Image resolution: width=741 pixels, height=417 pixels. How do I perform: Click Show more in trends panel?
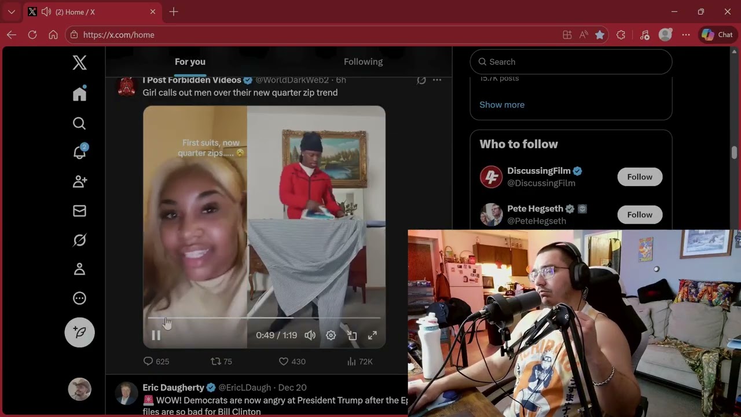coord(502,105)
